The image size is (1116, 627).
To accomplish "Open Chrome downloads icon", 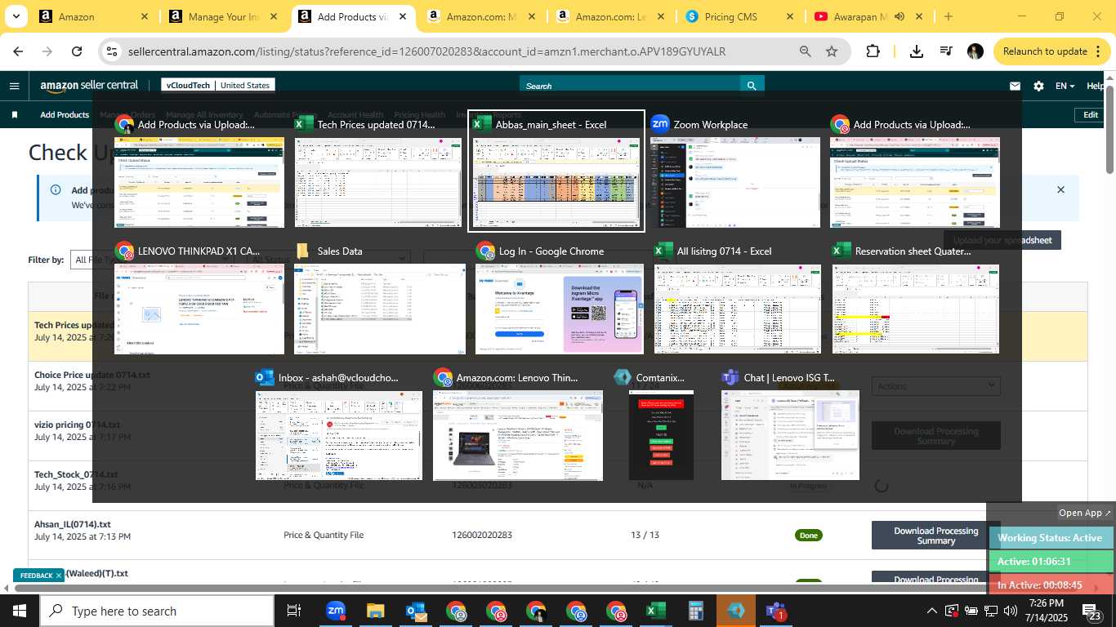I will [x=917, y=51].
